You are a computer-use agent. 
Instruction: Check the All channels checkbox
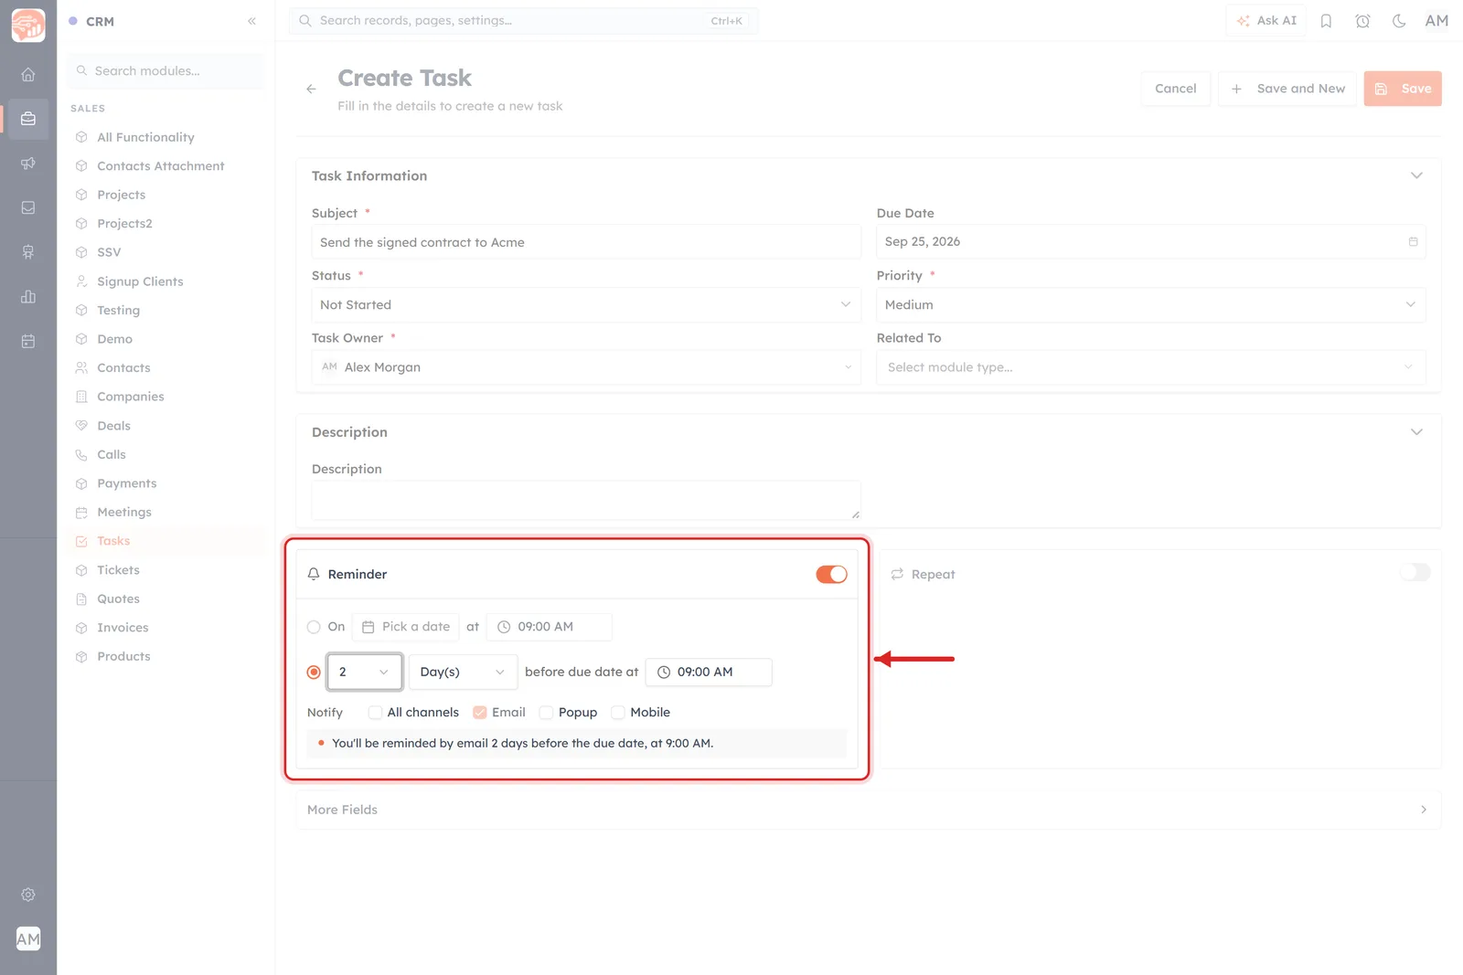(x=375, y=712)
